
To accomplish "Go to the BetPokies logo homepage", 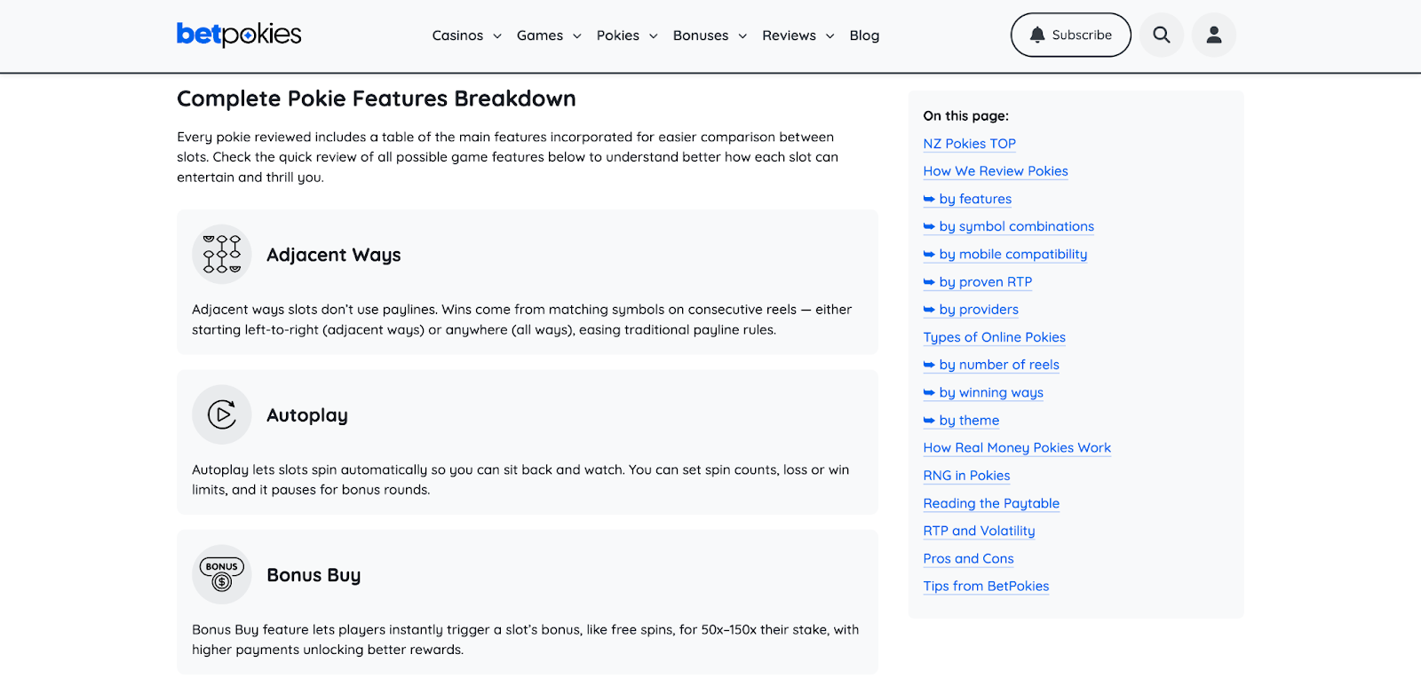I will (x=239, y=35).
